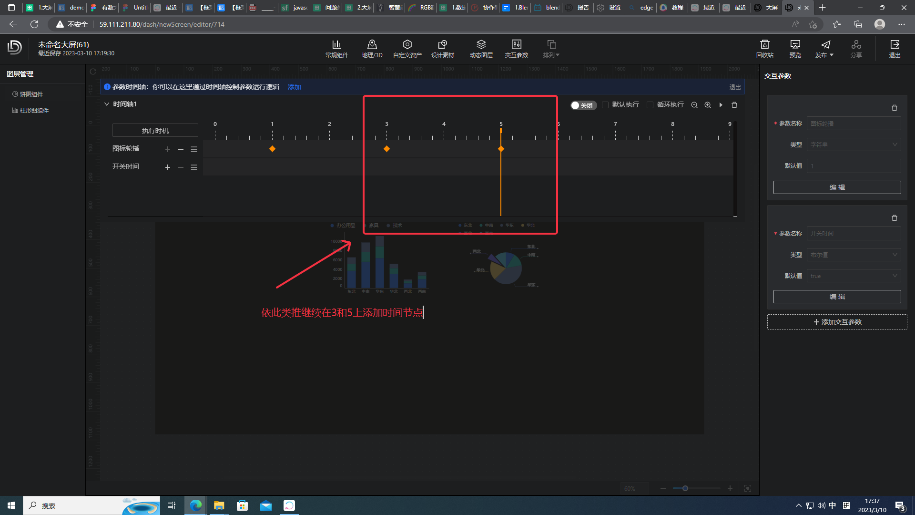Click 参数名称 field showing 图标轮播
Screen dimensions: 915x515
(x=854, y=124)
